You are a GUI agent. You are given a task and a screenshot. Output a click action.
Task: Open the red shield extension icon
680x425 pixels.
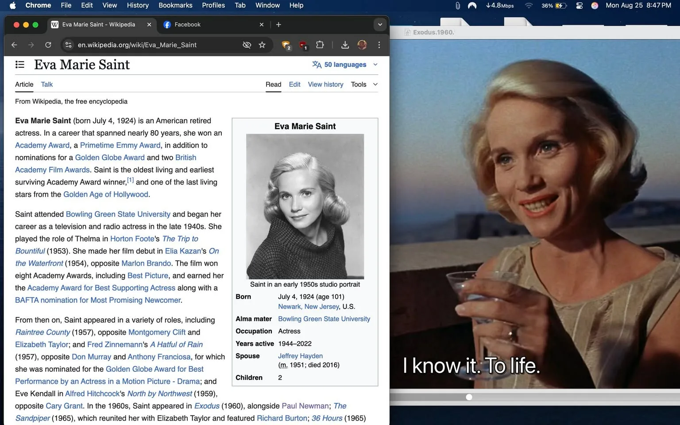(x=303, y=45)
